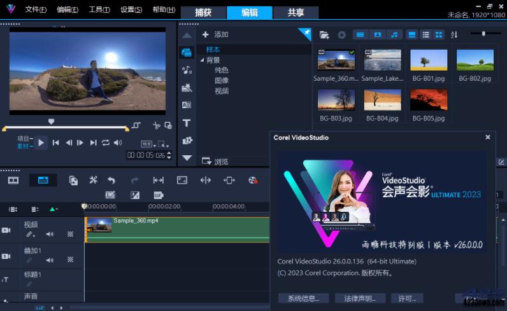This screenshot has height=311, width=507.
Task: Open the 16:9 aspect ratio dropdown
Action: tap(147, 144)
